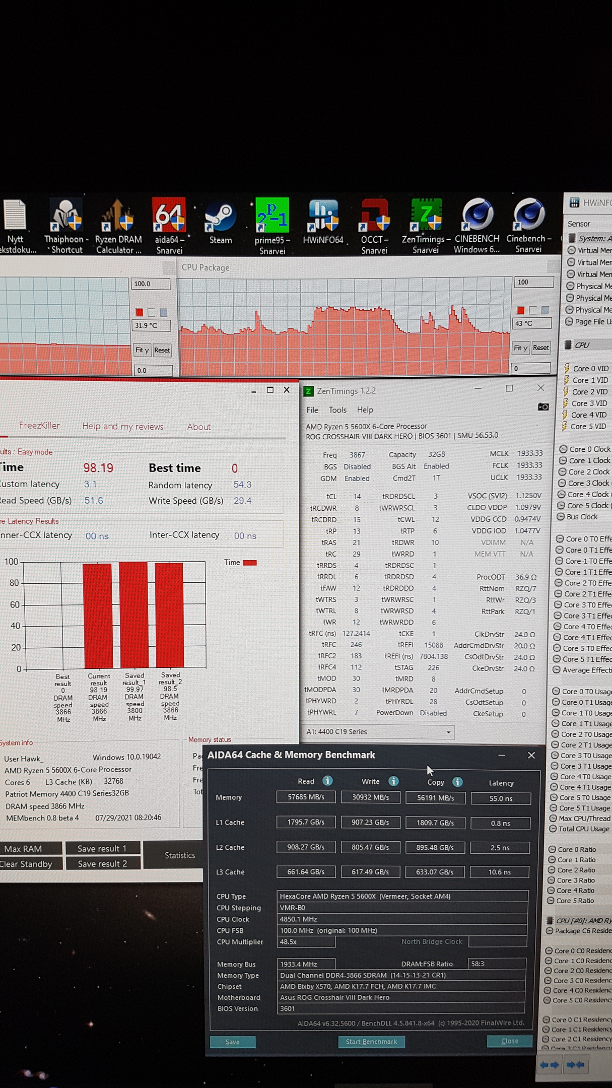The height and width of the screenshot is (1088, 612).
Task: Click Reset on the left temperature graph
Action: click(162, 350)
